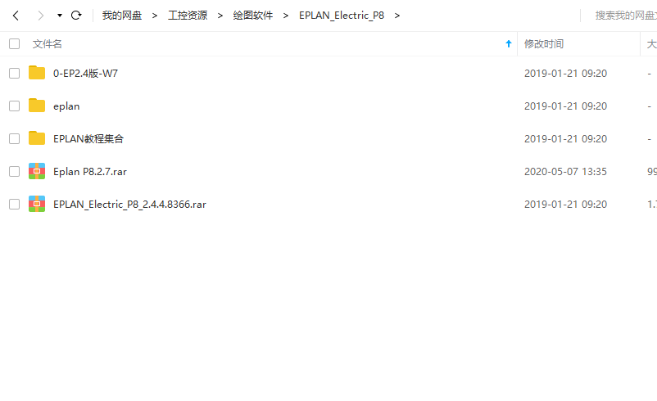The height and width of the screenshot is (401, 657).
Task: Click the chevron after 工控资源 breadcrumb
Action: 220,16
